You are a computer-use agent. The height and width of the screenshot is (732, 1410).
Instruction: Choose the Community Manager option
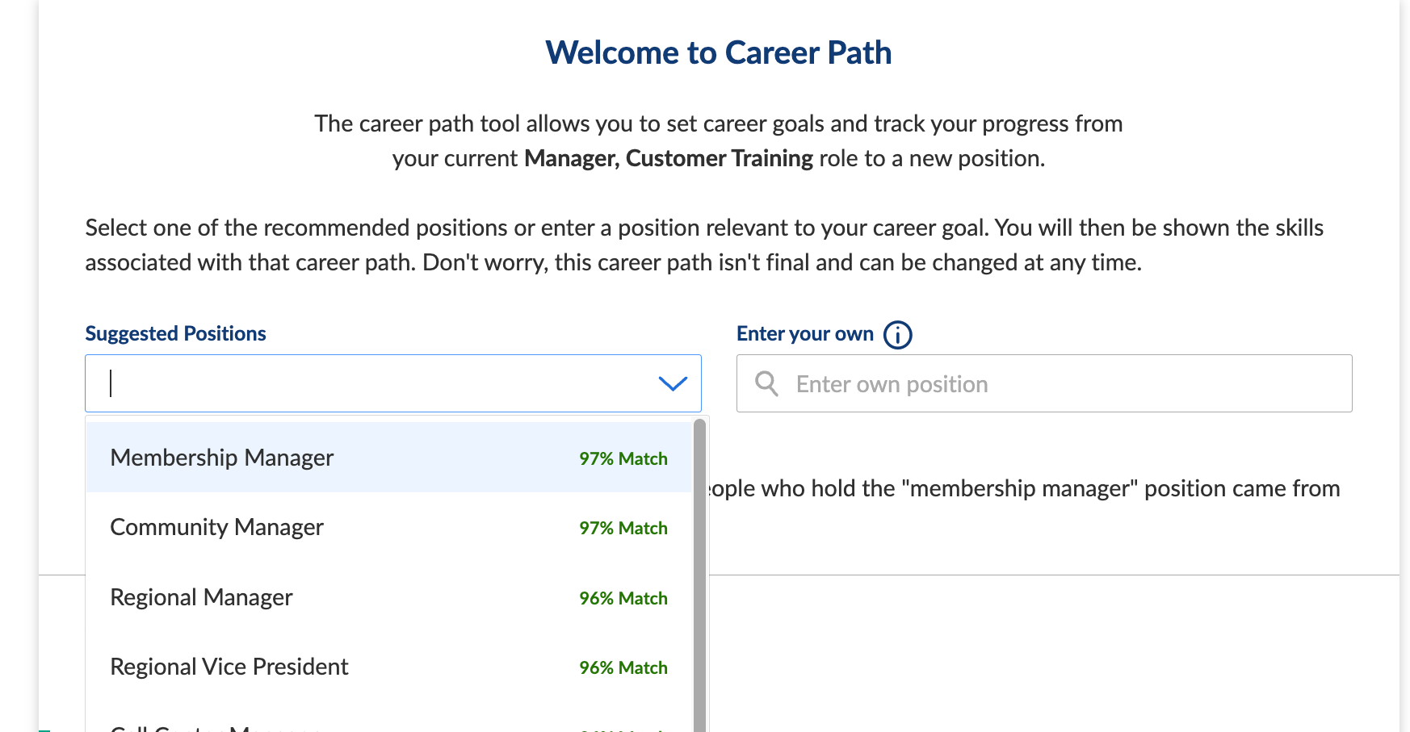pyautogui.click(x=216, y=527)
